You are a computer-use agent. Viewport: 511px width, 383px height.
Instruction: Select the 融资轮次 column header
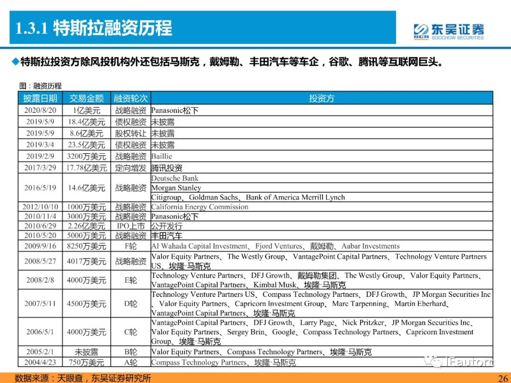[x=131, y=98]
